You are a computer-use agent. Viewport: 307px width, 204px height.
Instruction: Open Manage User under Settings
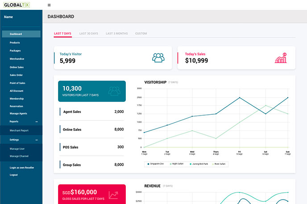point(17,149)
